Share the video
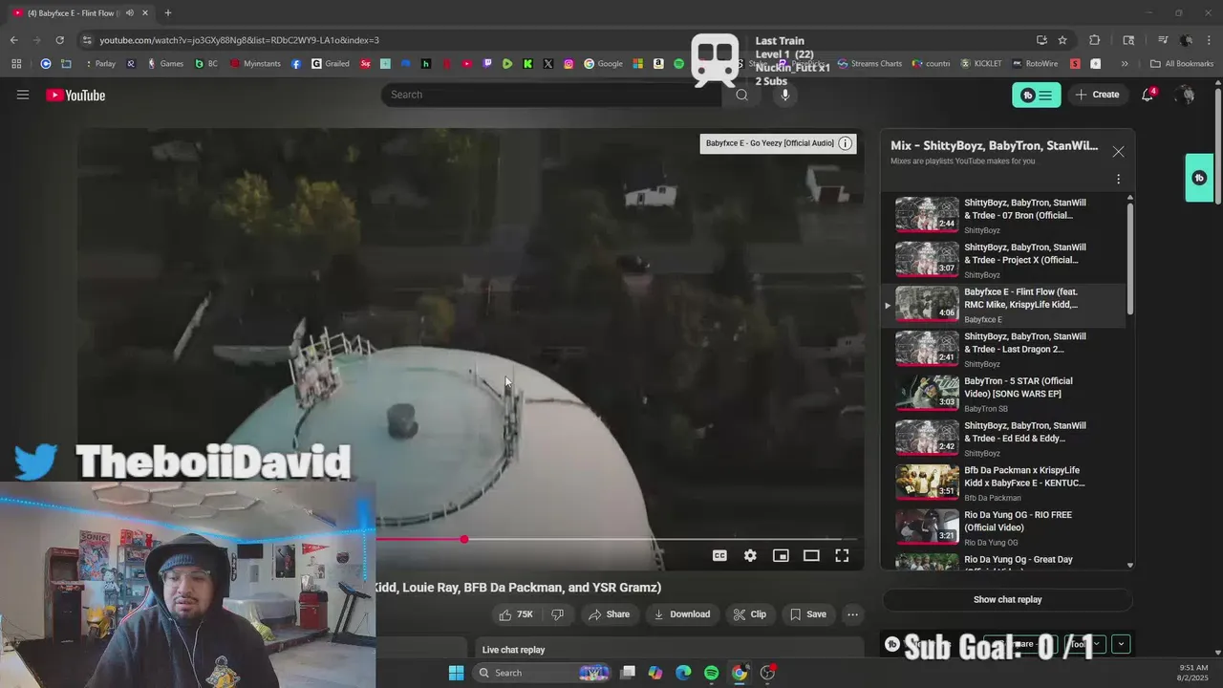The width and height of the screenshot is (1223, 688). point(609,614)
